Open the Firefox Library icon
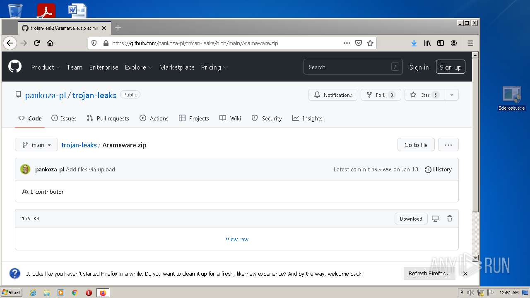The height and width of the screenshot is (298, 530). [427, 43]
